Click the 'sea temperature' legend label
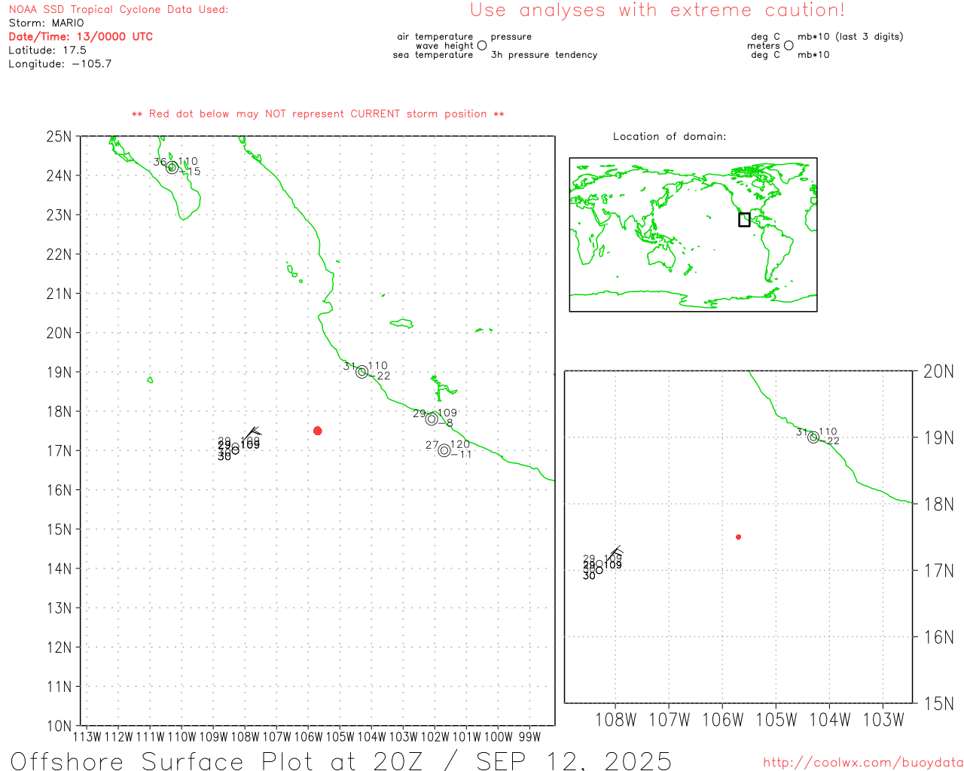 click(433, 55)
